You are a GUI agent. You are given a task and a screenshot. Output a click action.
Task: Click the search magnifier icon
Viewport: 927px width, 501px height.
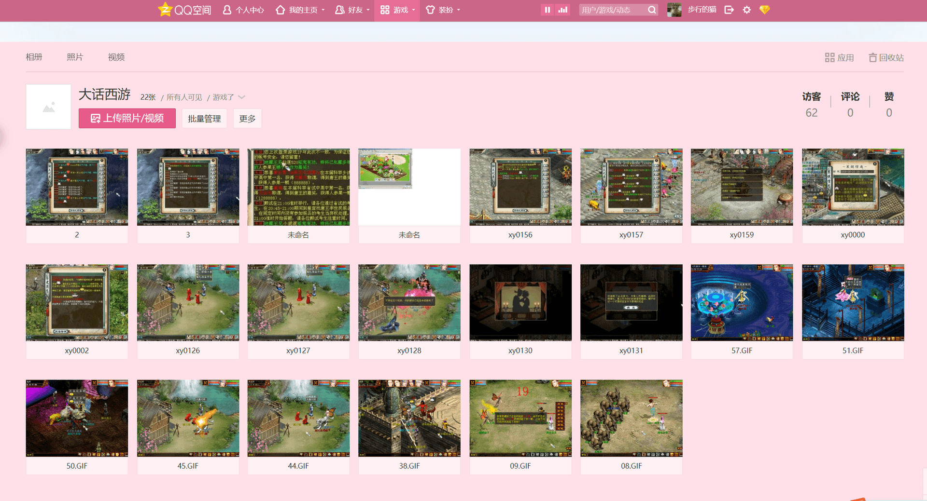click(x=652, y=10)
